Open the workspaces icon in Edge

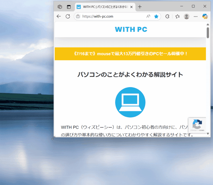(x=60, y=7)
